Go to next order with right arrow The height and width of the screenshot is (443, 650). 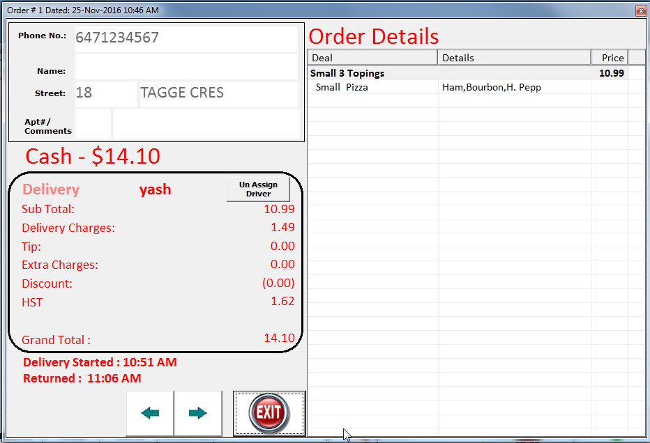(198, 413)
